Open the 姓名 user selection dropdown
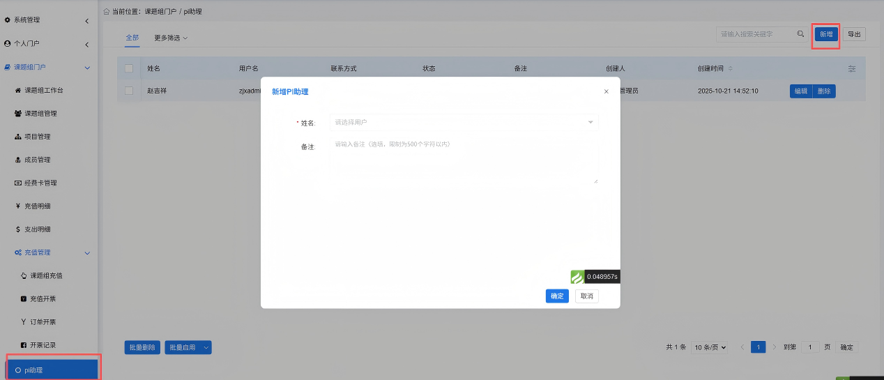The image size is (884, 380). (463, 123)
